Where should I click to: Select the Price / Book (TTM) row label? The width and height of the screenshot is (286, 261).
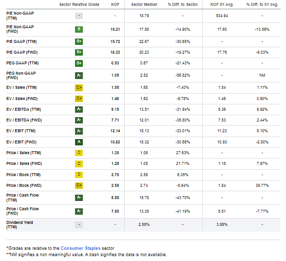point(23,175)
